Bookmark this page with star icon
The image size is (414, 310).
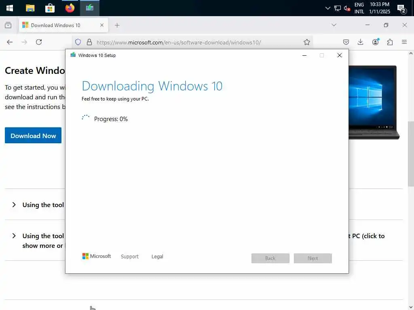pos(306,42)
